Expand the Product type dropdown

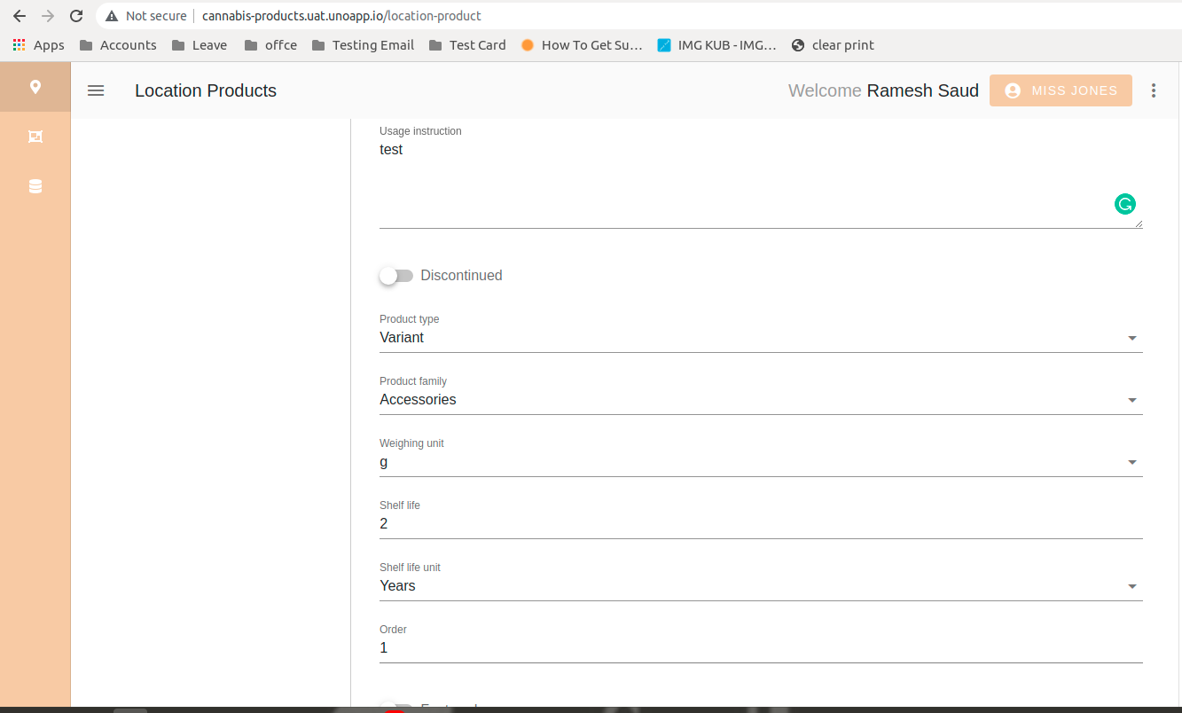(760, 338)
